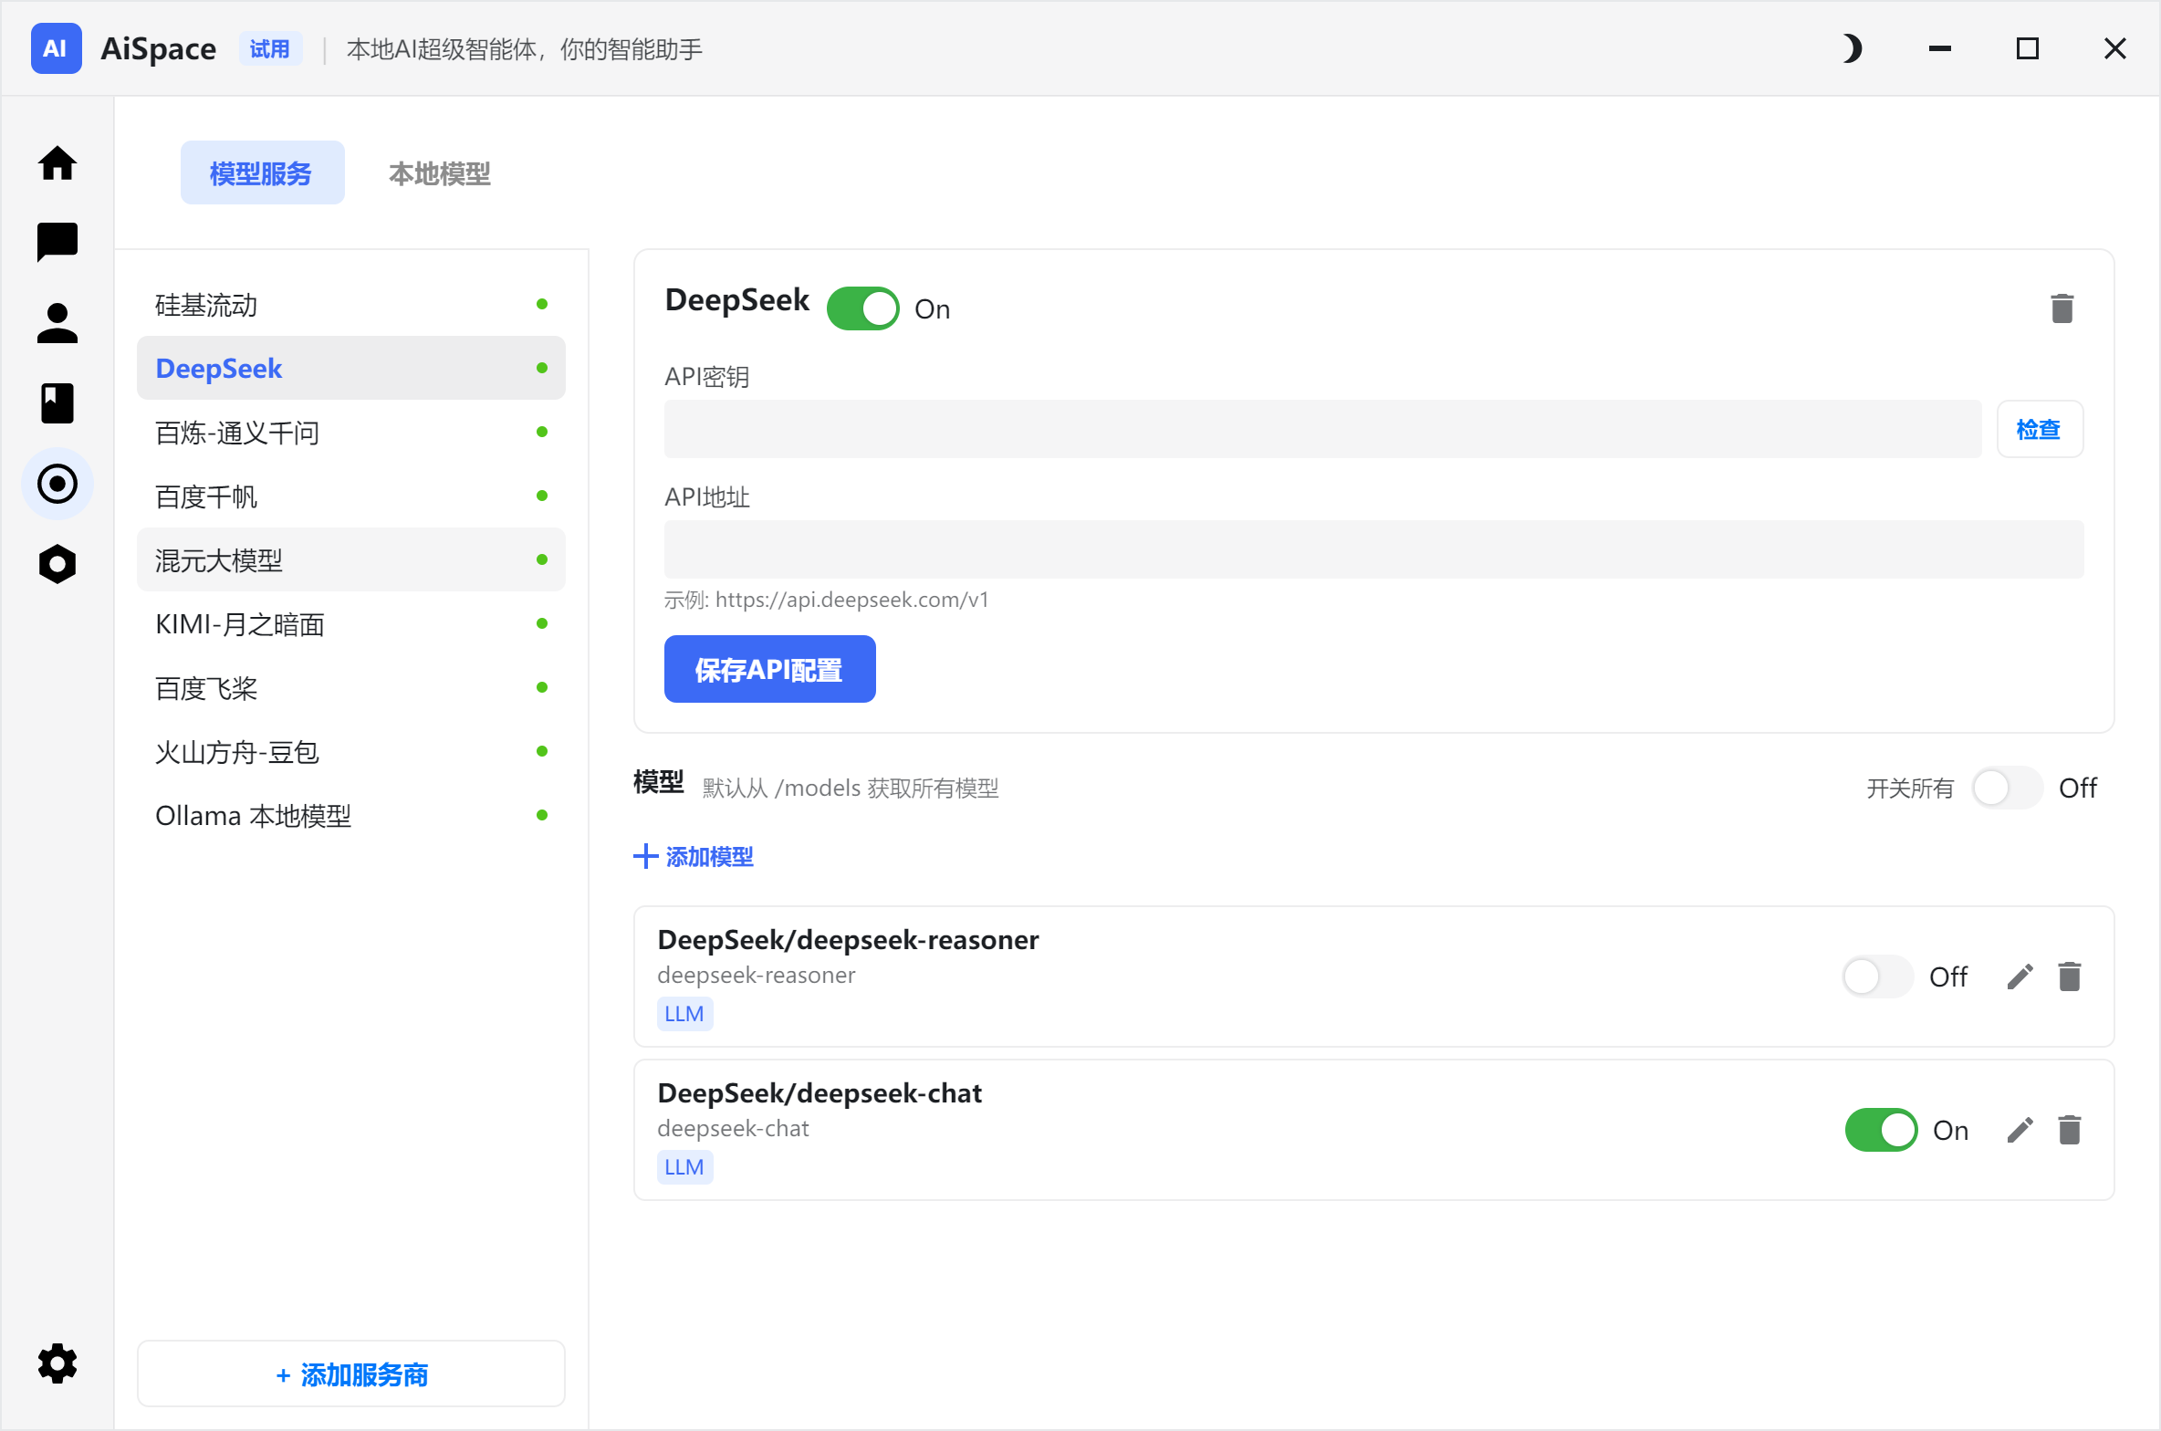Open the hexagon plugin sidebar icon
Image resolution: width=2161 pixels, height=1431 pixels.
click(57, 564)
